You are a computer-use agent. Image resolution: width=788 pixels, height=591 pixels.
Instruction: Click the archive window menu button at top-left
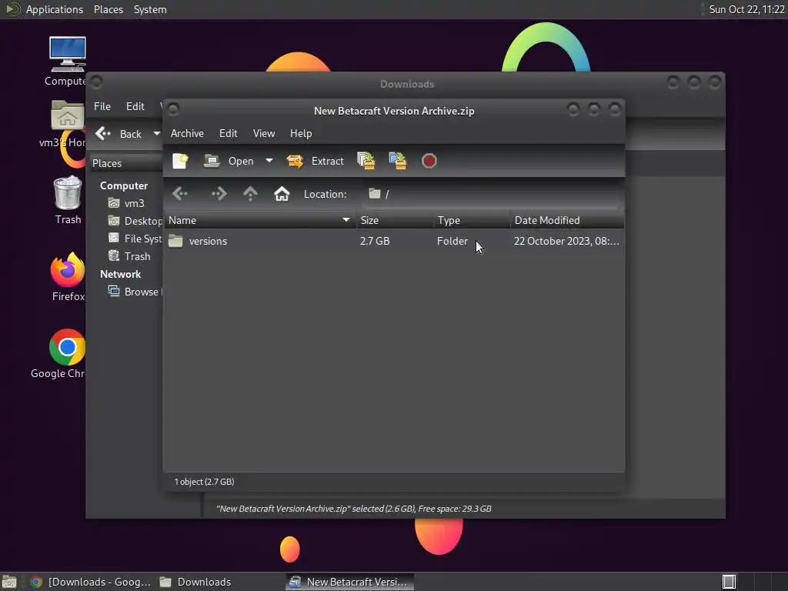coord(173,109)
